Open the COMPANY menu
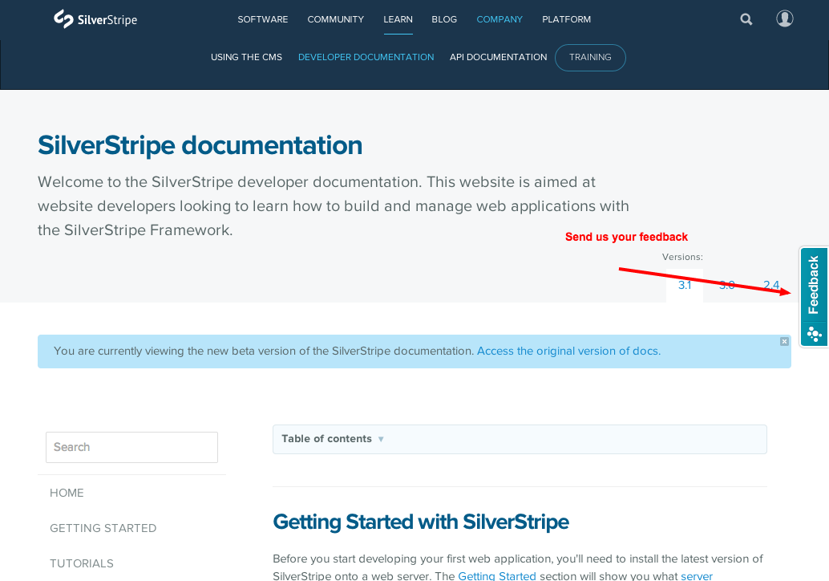The height and width of the screenshot is (581, 829). click(x=499, y=19)
